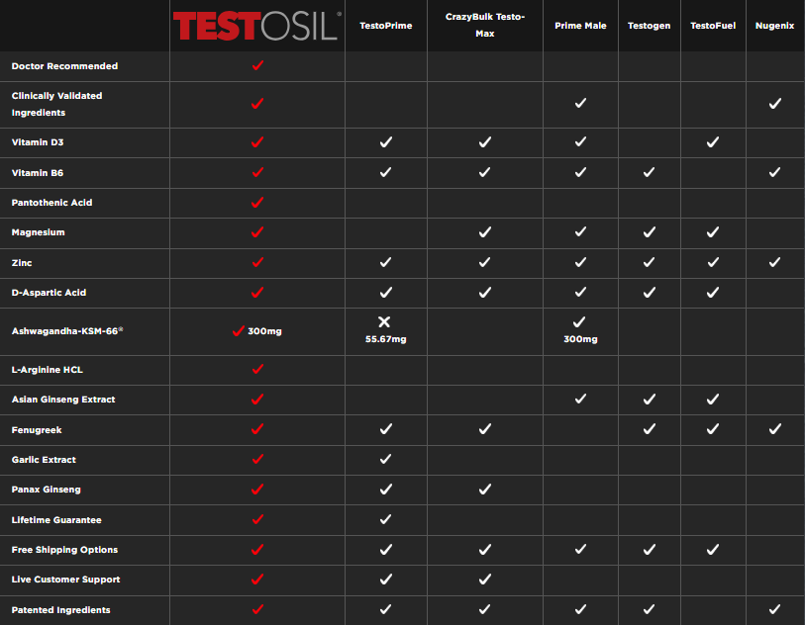Select the CrazyBulk Testo-Max column header
Viewport: 805px width, 625px height.
point(485,25)
